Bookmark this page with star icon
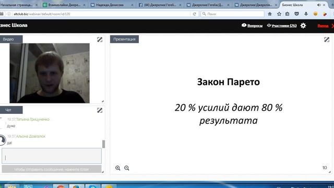The height and width of the screenshot is (188, 334). click(279, 14)
